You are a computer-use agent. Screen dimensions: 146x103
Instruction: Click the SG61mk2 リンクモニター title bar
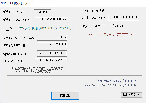pyautogui.click(x=73, y=3)
